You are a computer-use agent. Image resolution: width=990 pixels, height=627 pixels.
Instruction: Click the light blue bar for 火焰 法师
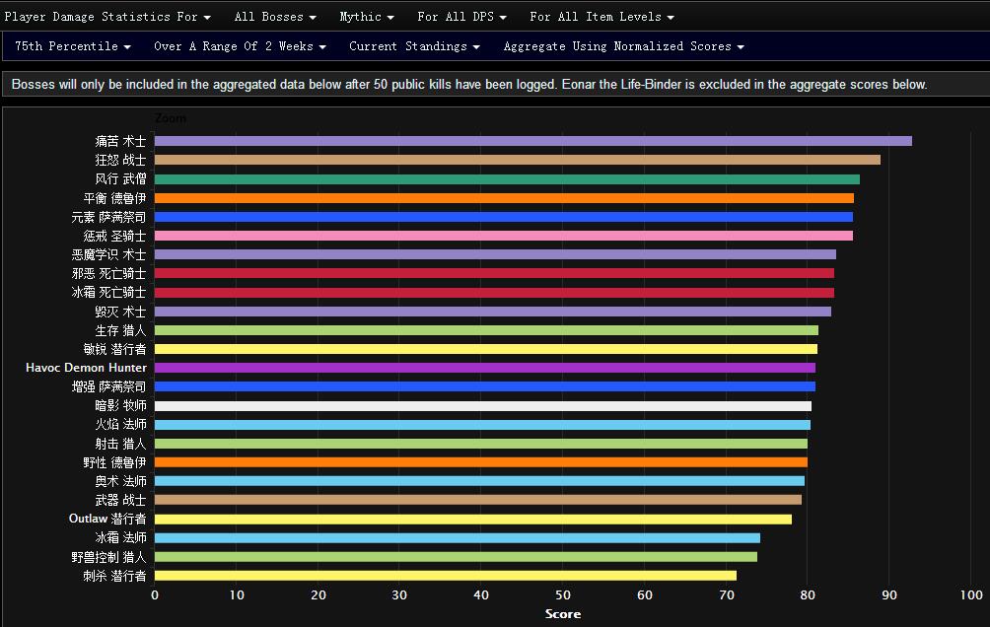482,424
